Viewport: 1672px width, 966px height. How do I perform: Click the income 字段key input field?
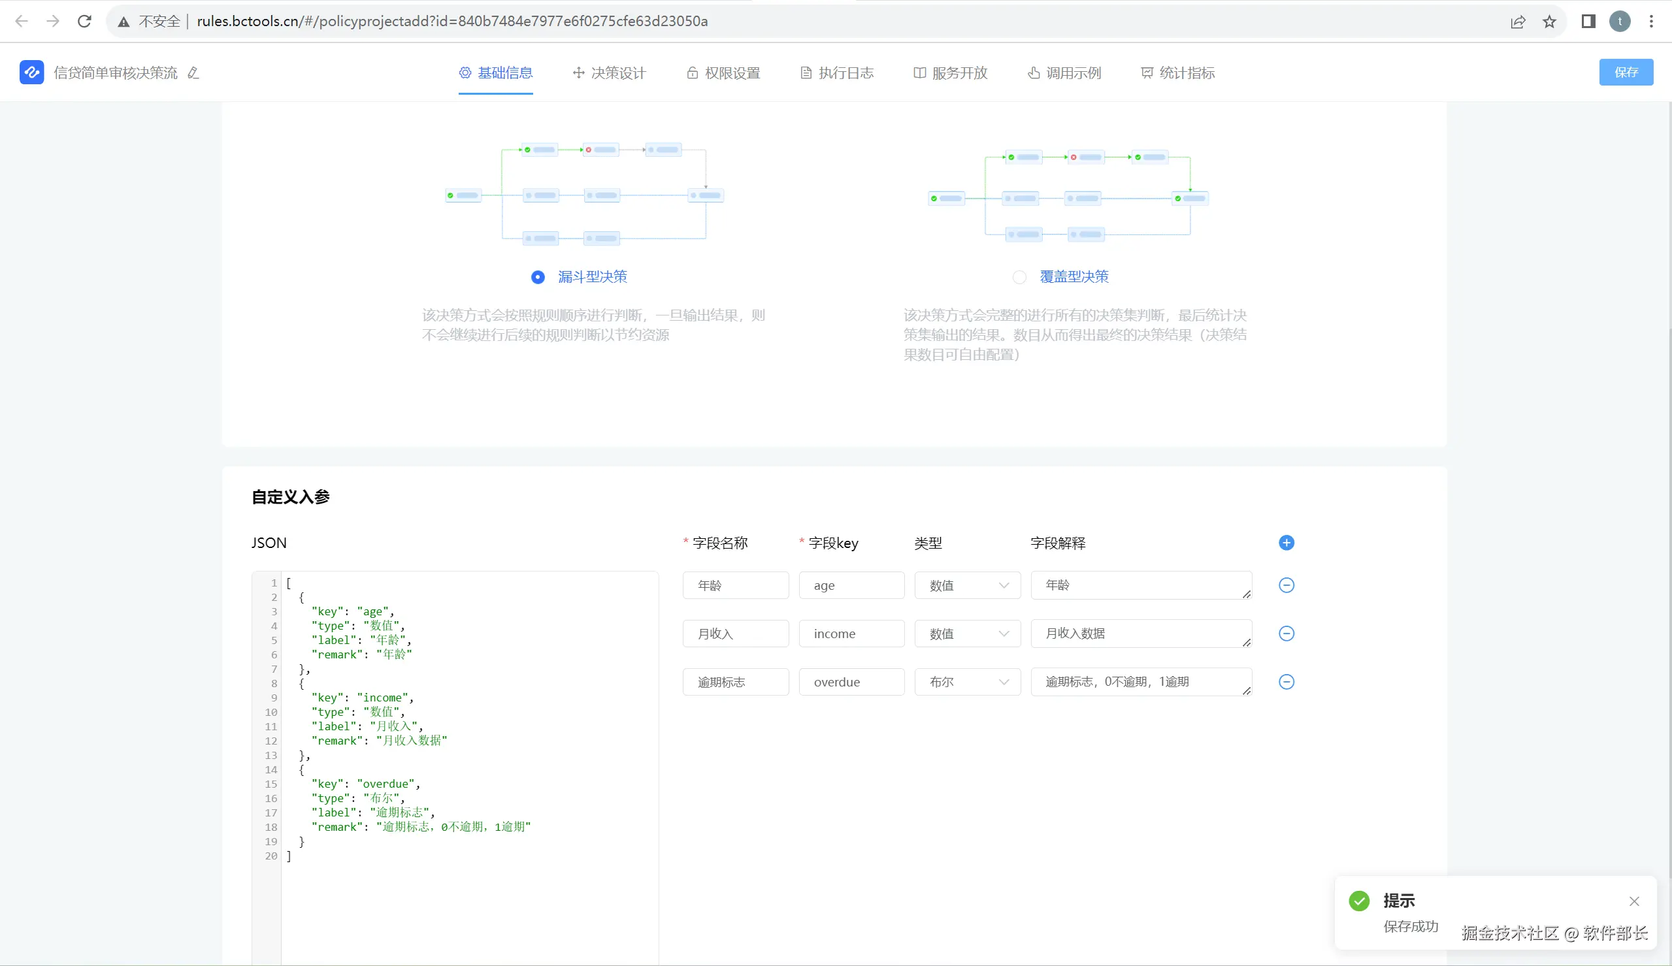point(851,634)
